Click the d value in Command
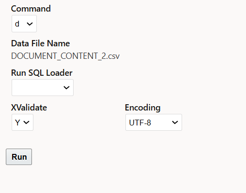246x193 pixels. click(17, 24)
